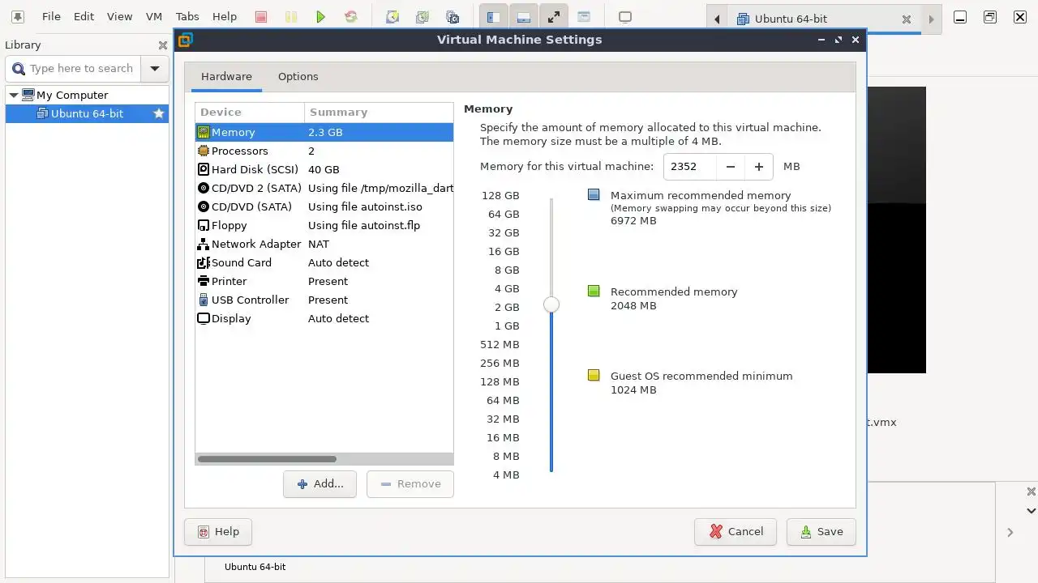1038x583 pixels.
Task: Click the Display device icon
Action: 204,318
